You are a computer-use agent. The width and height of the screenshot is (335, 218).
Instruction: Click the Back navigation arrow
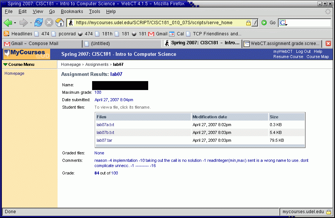click(x=7, y=23)
